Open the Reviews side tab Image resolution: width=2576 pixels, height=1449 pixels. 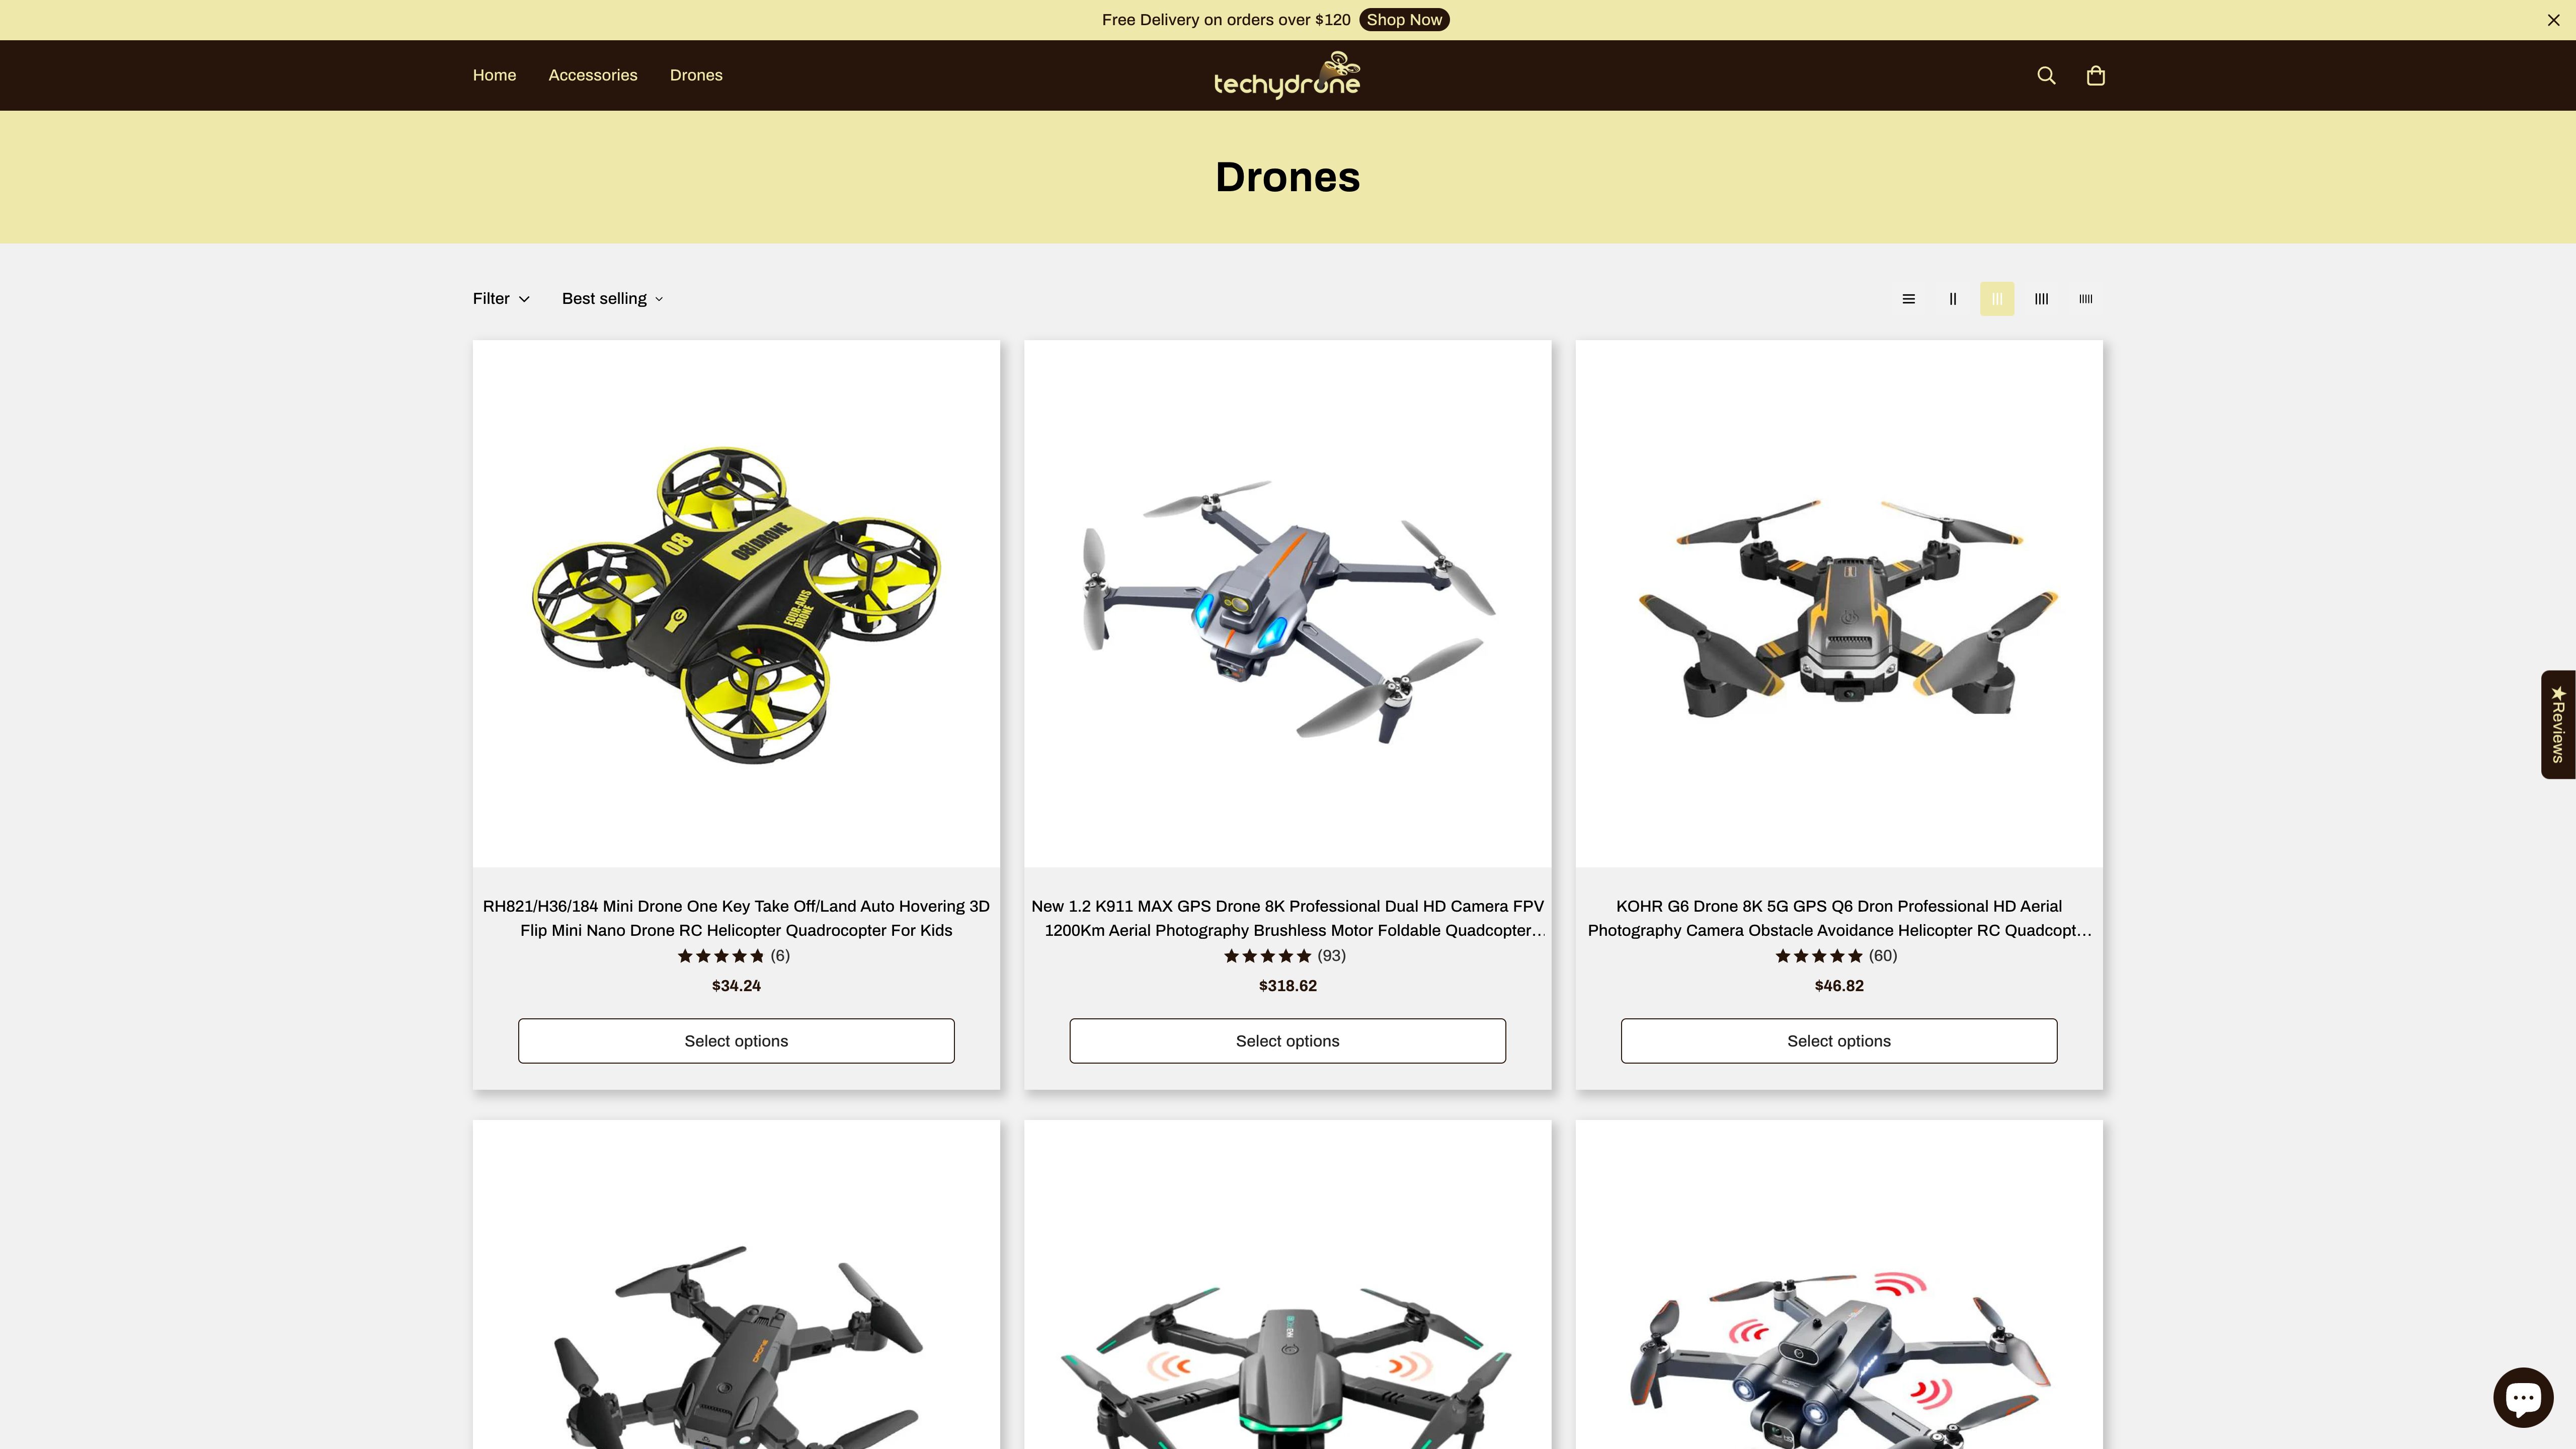pos(2558,724)
